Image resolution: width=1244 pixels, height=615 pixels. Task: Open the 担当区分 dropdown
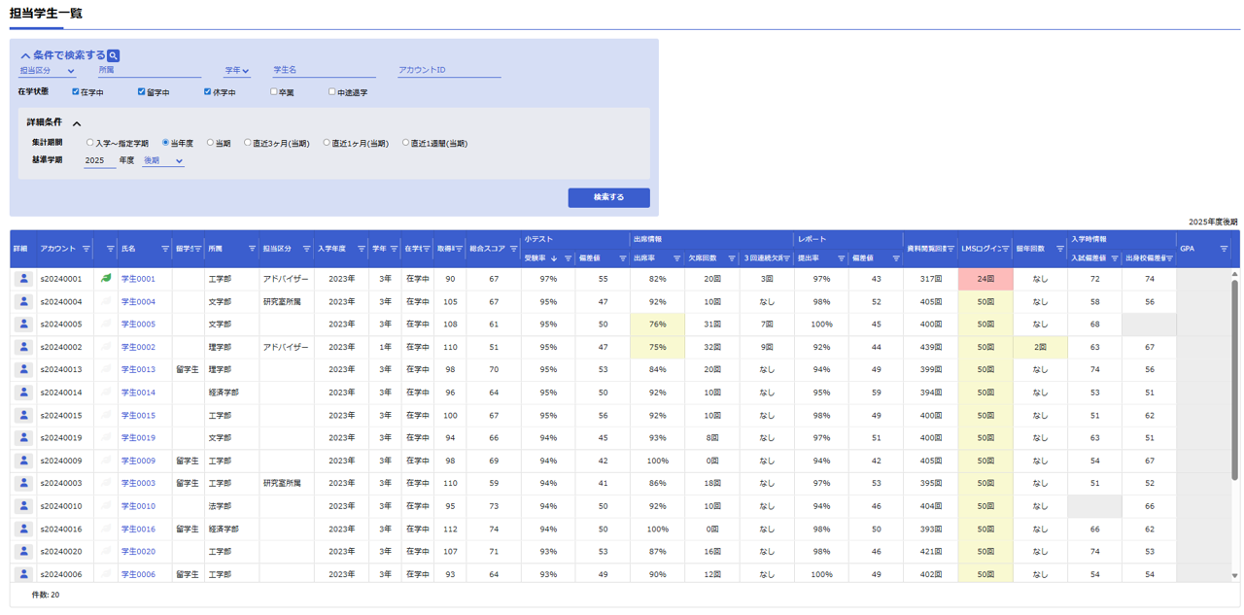48,71
